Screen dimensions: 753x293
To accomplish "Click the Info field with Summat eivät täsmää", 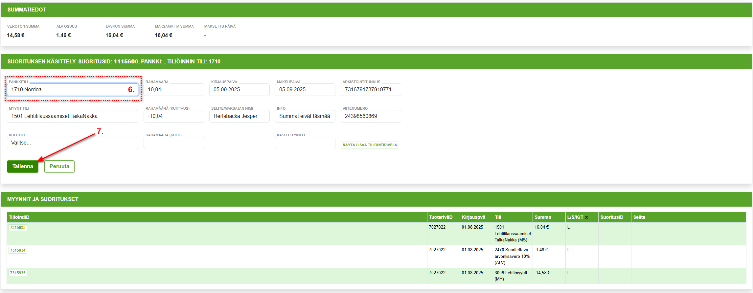I will [305, 116].
